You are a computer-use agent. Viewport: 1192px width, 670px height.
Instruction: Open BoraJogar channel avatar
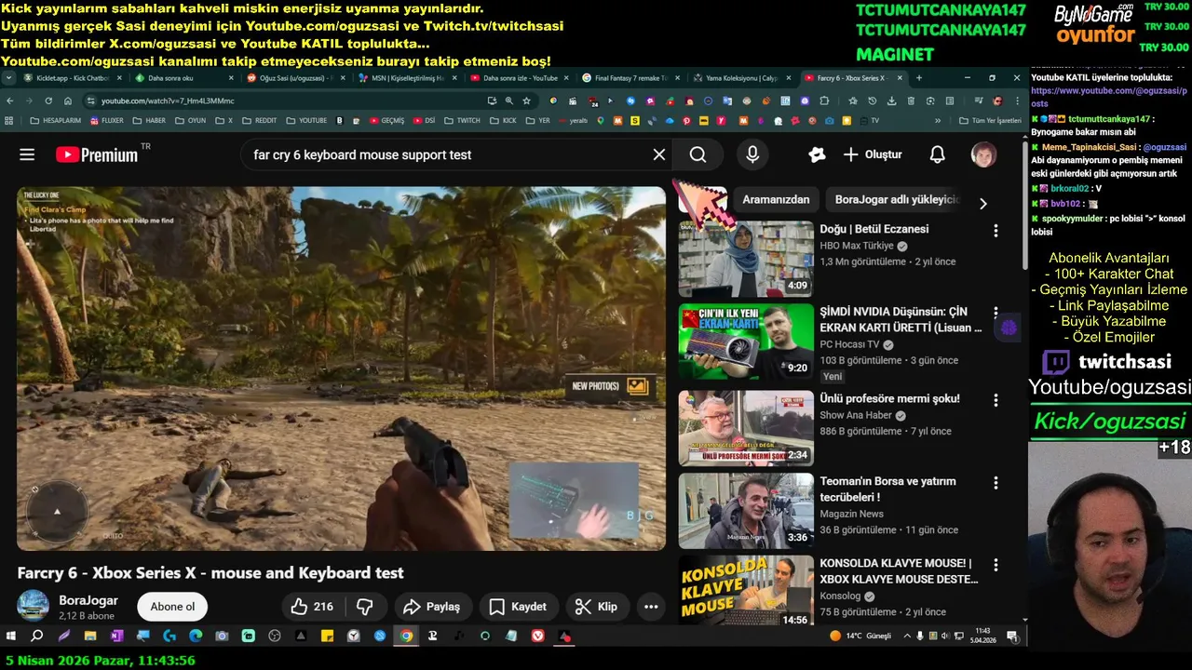pyautogui.click(x=34, y=607)
